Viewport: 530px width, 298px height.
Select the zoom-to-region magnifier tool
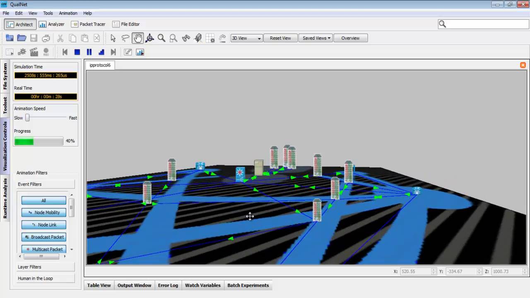pyautogui.click(x=173, y=38)
